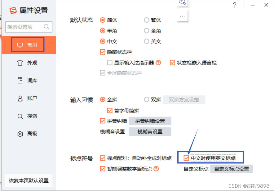Open the 模糊音设置 button
The image size is (274, 191).
coord(150,131)
